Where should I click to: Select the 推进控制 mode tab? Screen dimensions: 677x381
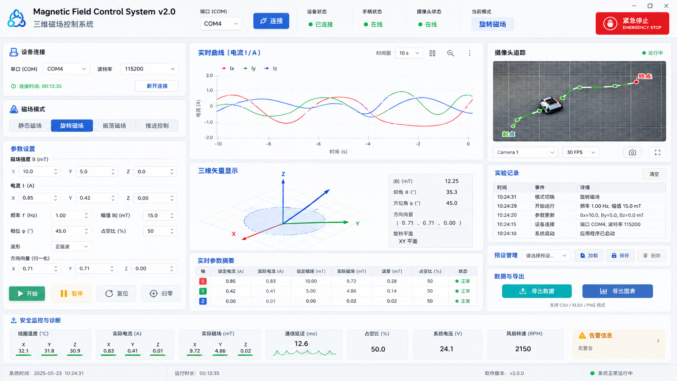(157, 126)
